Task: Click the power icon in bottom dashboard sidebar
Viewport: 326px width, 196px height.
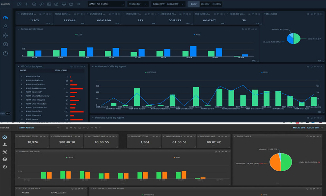Action: [5, 167]
